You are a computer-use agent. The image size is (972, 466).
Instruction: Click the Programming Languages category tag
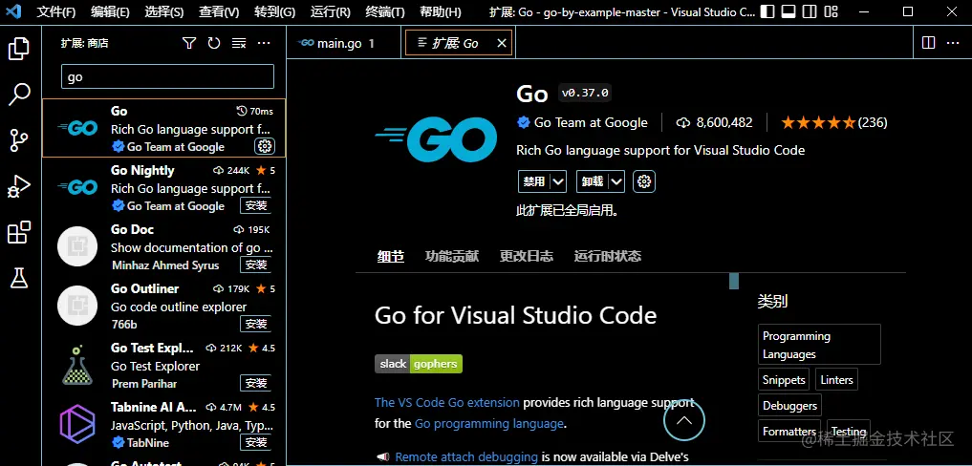[819, 345]
